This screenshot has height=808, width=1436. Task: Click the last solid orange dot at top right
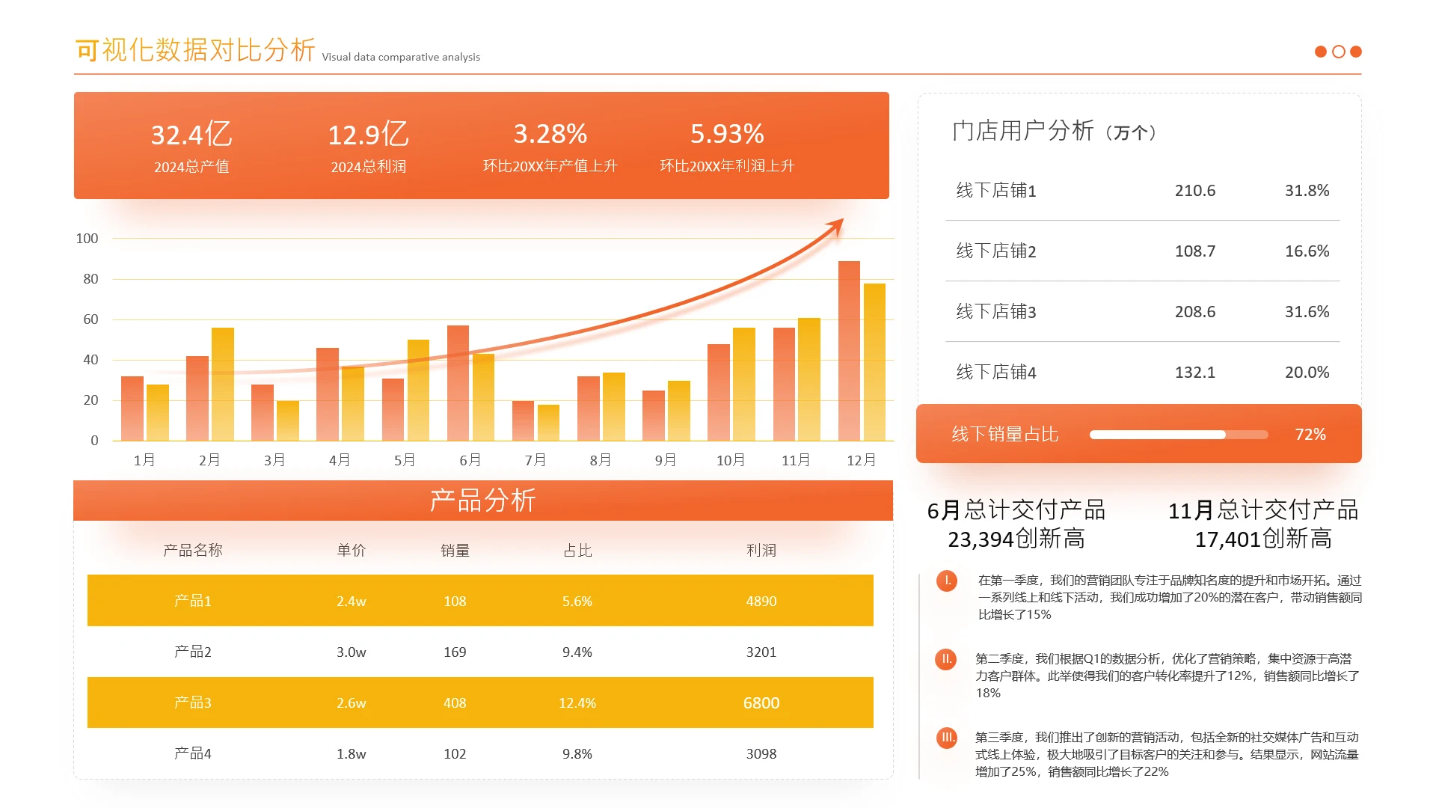[x=1356, y=52]
